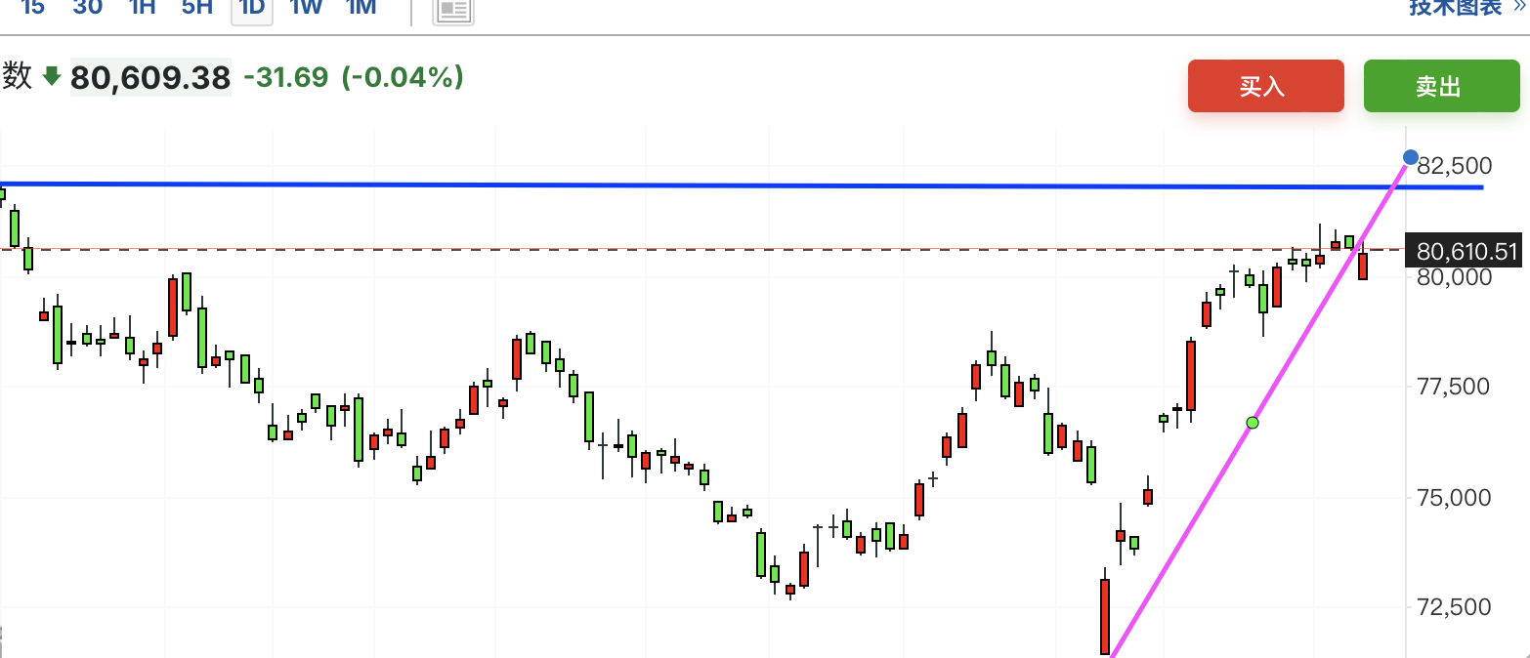Select the blue horizontal resistance line

(743, 185)
